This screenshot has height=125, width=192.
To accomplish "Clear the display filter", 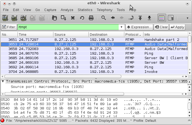I will point(161,27).
